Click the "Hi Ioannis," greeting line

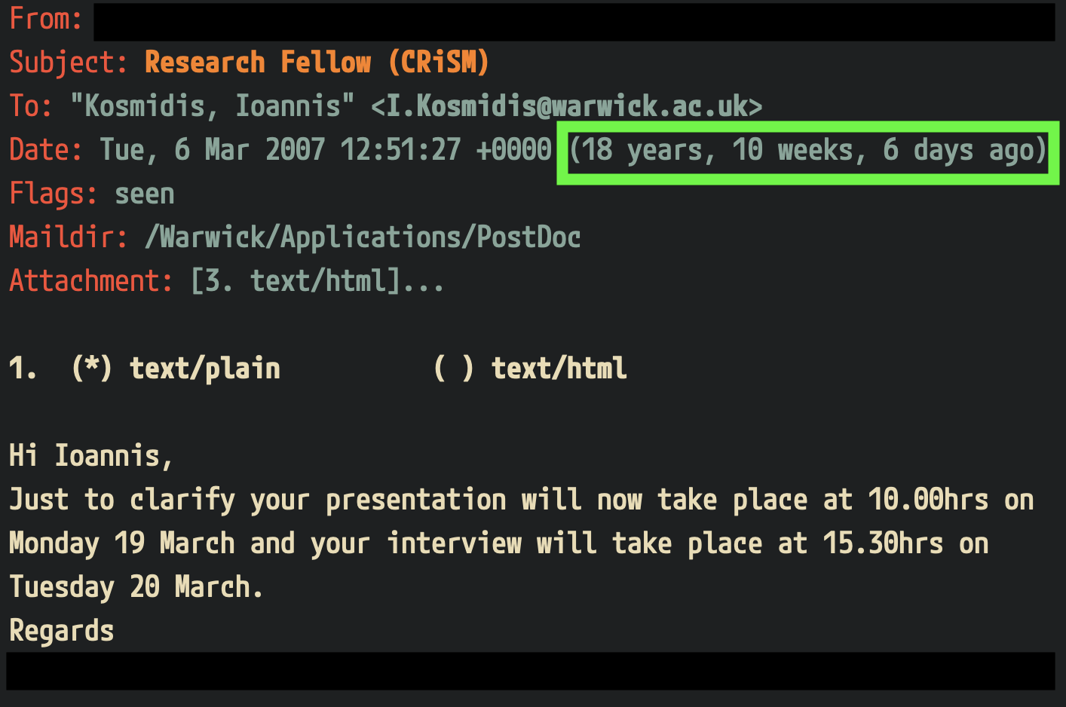(x=91, y=456)
